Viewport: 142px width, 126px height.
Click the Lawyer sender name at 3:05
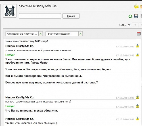tap(10, 55)
